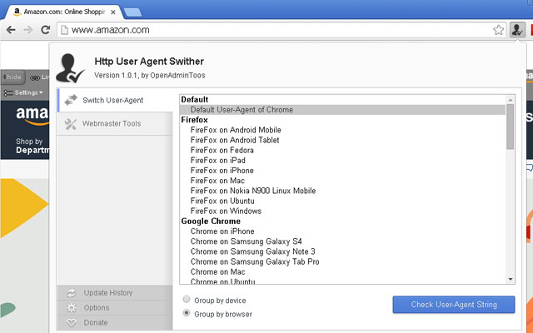
Task: Select the Group by browser radio button
Action: click(x=187, y=314)
